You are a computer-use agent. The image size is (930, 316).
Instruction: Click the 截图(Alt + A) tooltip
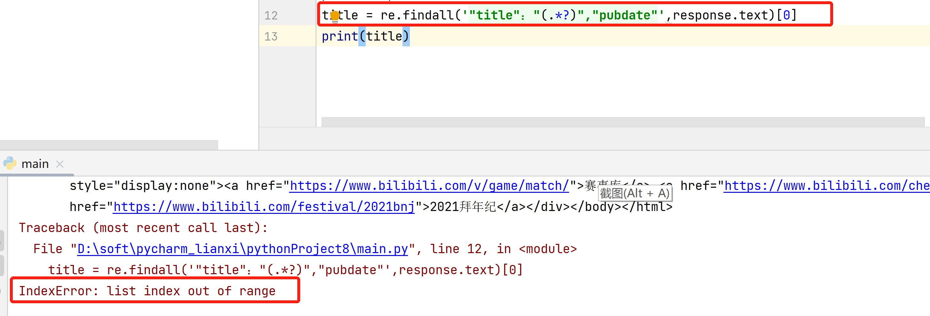[635, 193]
